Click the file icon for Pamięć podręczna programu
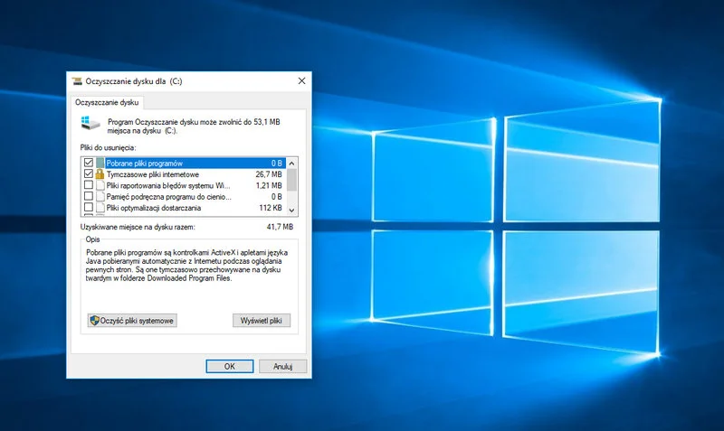 (100, 196)
